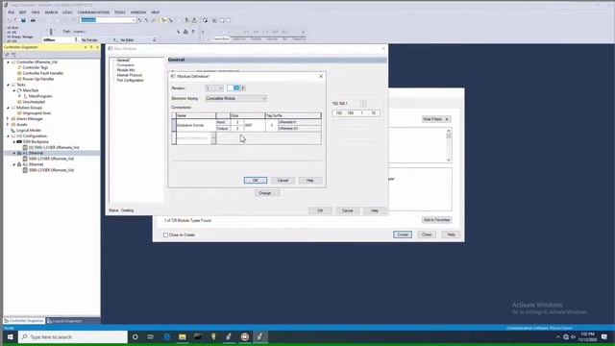Collapse the Motion Groups node
615x346 pixels.
[x=8, y=108]
